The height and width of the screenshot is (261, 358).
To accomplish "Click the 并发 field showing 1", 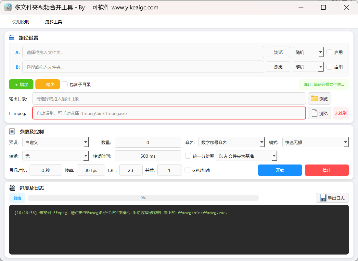I will [169, 170].
